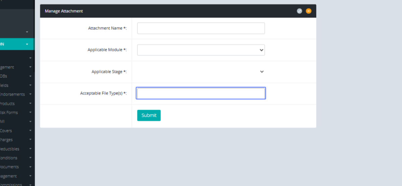Click the gray expand panel icon
The image size is (402, 186).
point(299,11)
